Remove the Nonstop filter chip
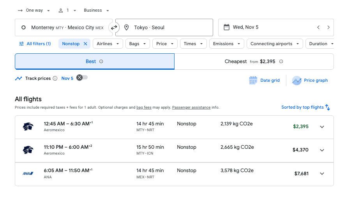360x206 pixels. pos(85,44)
